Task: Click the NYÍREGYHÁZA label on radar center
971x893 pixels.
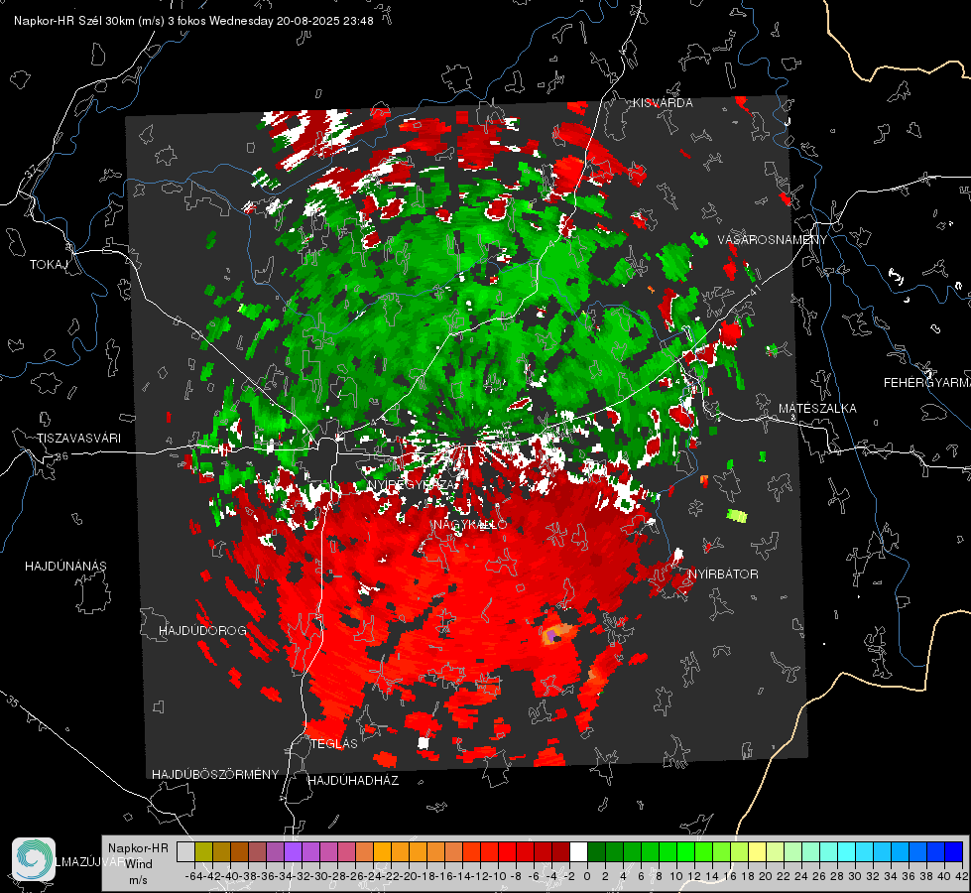Action: pos(412,484)
